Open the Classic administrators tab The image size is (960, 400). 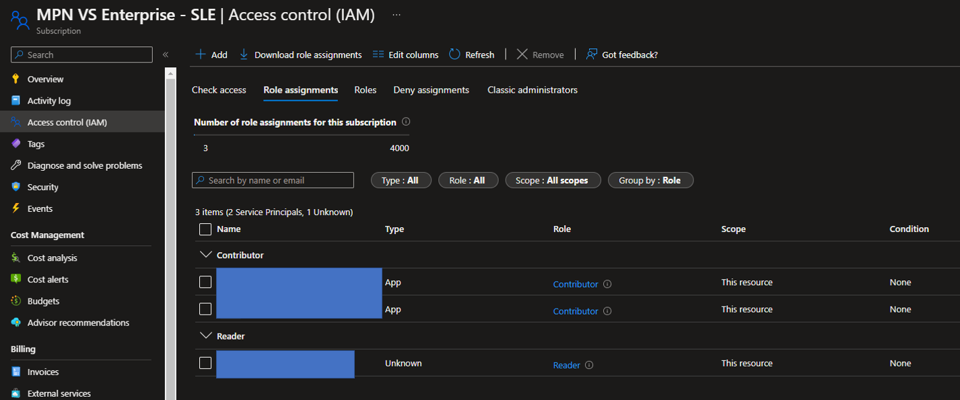click(x=533, y=90)
